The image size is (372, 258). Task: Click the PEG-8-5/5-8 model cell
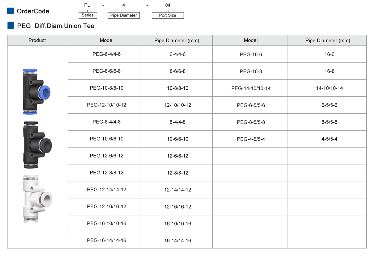(x=251, y=122)
